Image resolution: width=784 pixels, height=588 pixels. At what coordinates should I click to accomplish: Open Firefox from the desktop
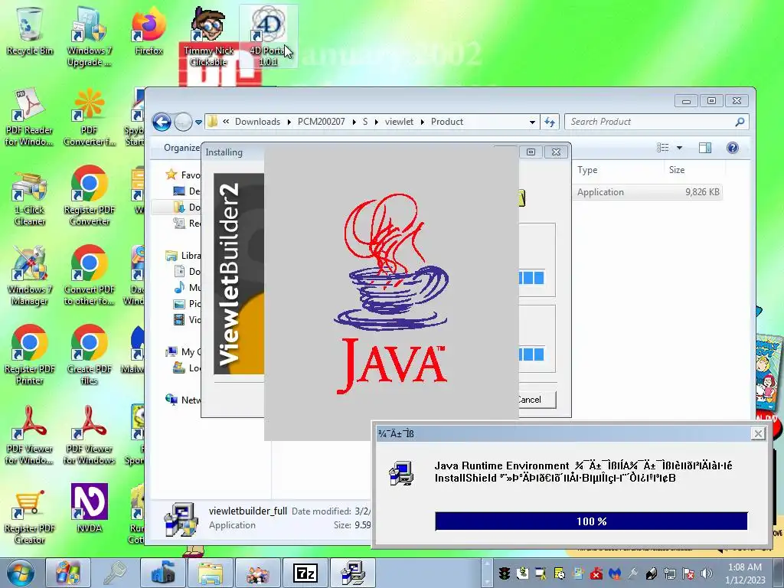click(149, 31)
